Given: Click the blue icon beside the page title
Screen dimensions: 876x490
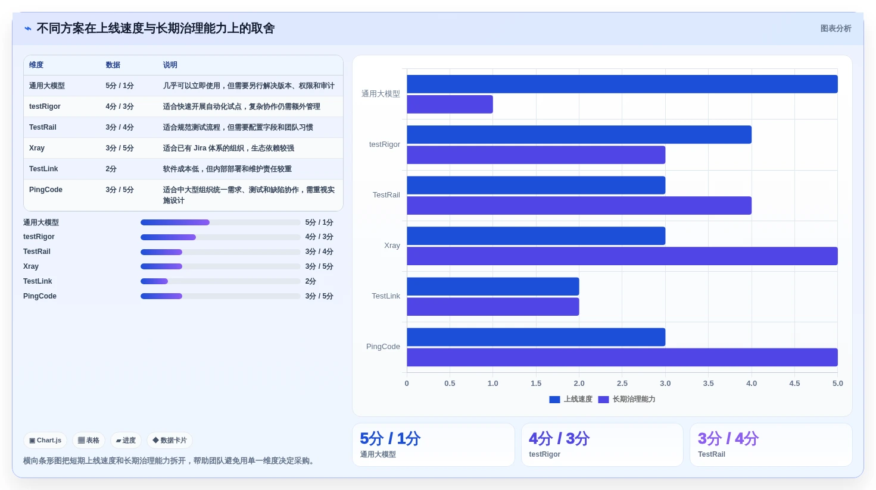Looking at the screenshot, I should pyautogui.click(x=28, y=29).
